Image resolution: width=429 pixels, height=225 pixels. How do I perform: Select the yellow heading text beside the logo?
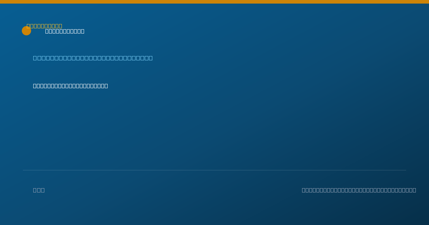pos(44,26)
